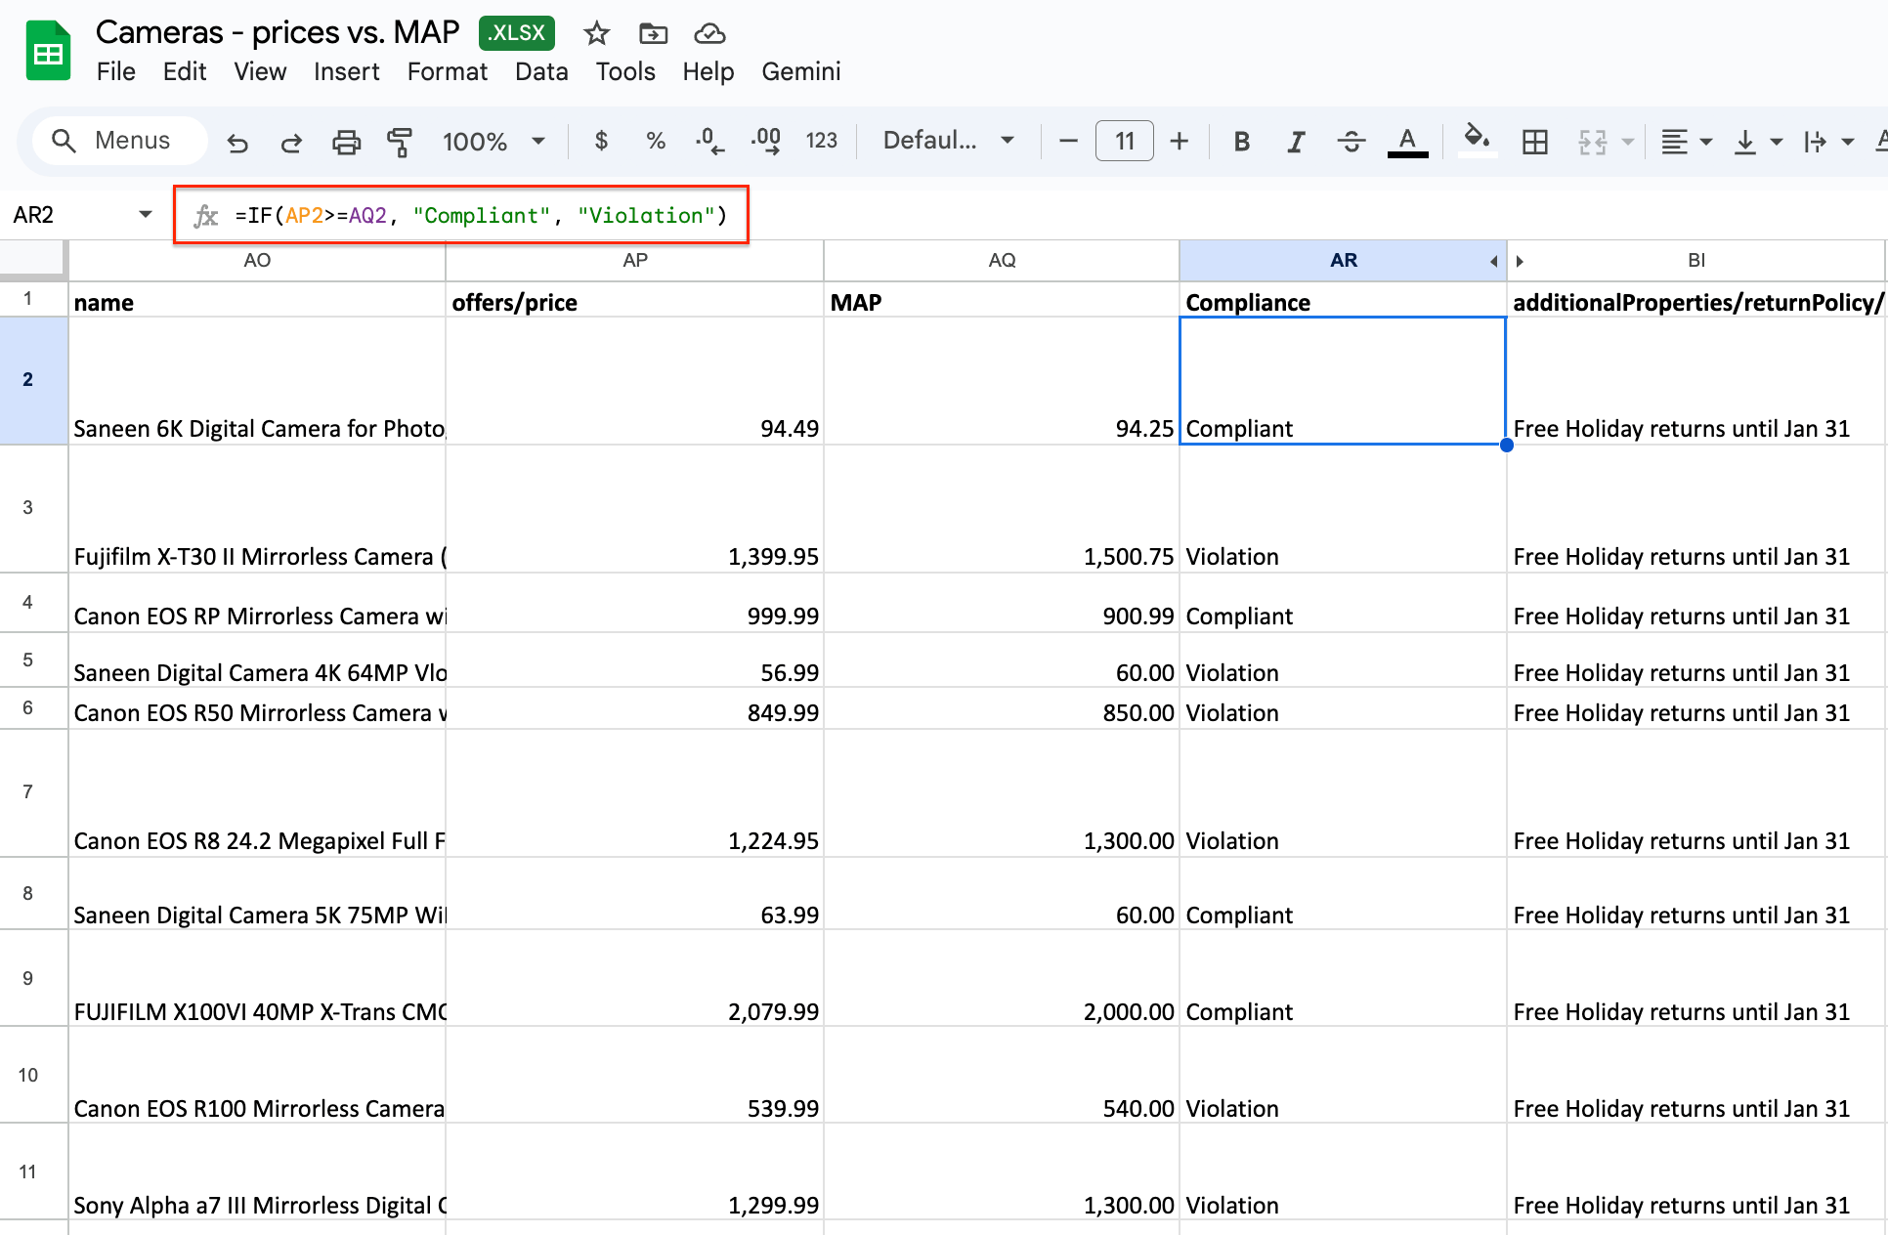1888x1235 pixels.
Task: Click the increase font size plus button
Action: [x=1180, y=142]
